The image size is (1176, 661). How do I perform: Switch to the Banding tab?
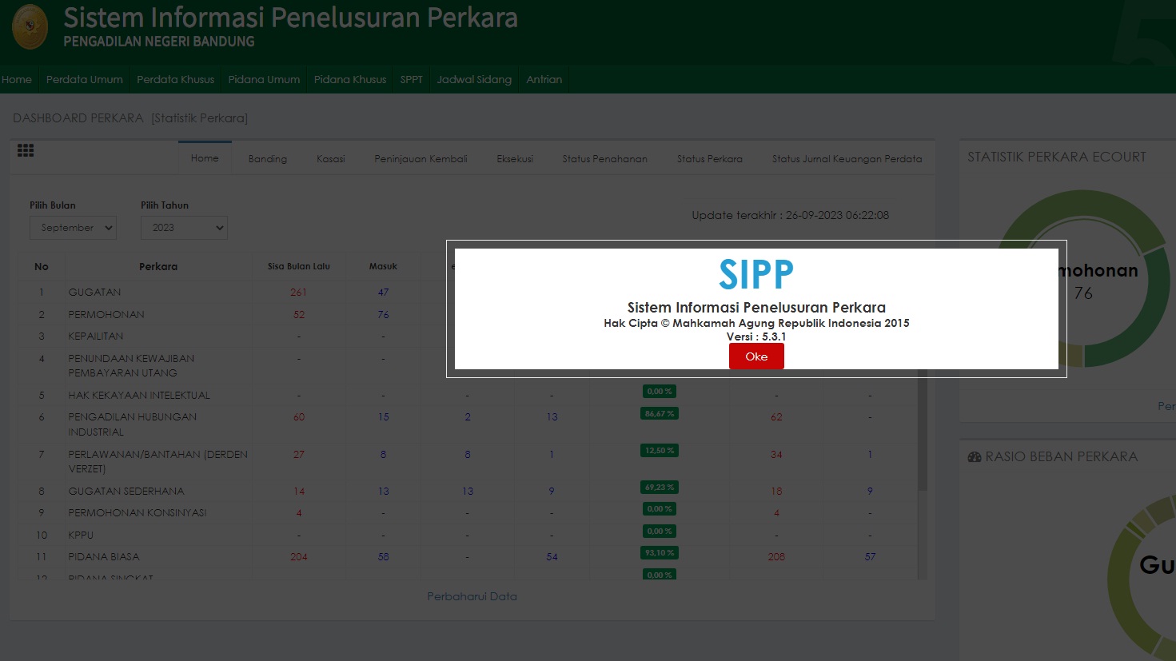pyautogui.click(x=267, y=158)
